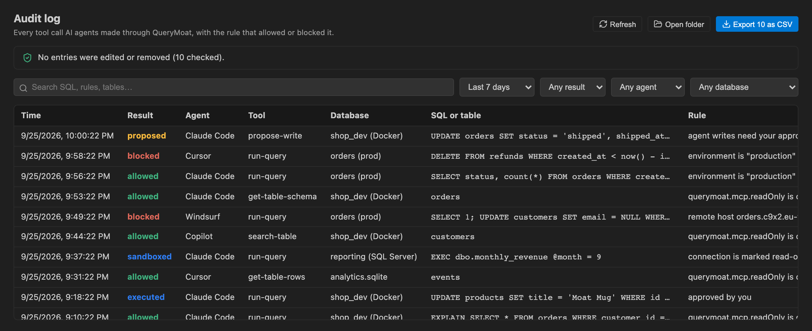The width and height of the screenshot is (812, 331).
Task: Click the propose-write tool cell
Action: click(x=275, y=136)
